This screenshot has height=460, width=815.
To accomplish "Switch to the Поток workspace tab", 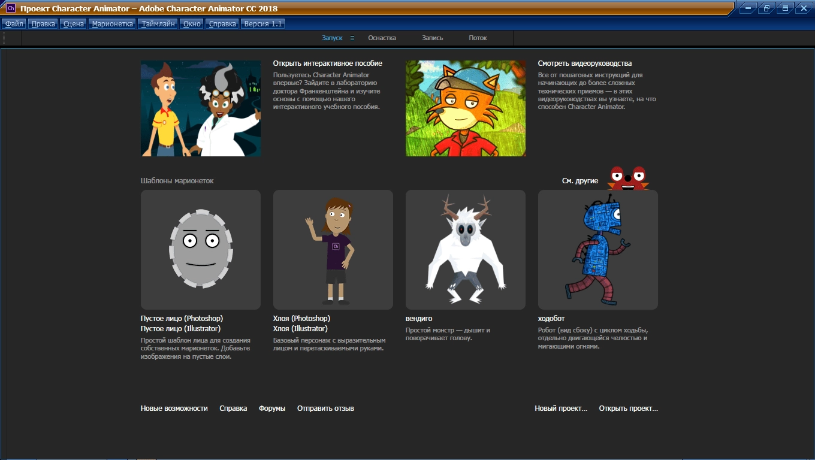I will [x=478, y=38].
